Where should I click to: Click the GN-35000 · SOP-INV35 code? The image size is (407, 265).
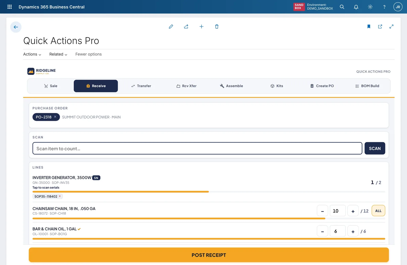51,183
